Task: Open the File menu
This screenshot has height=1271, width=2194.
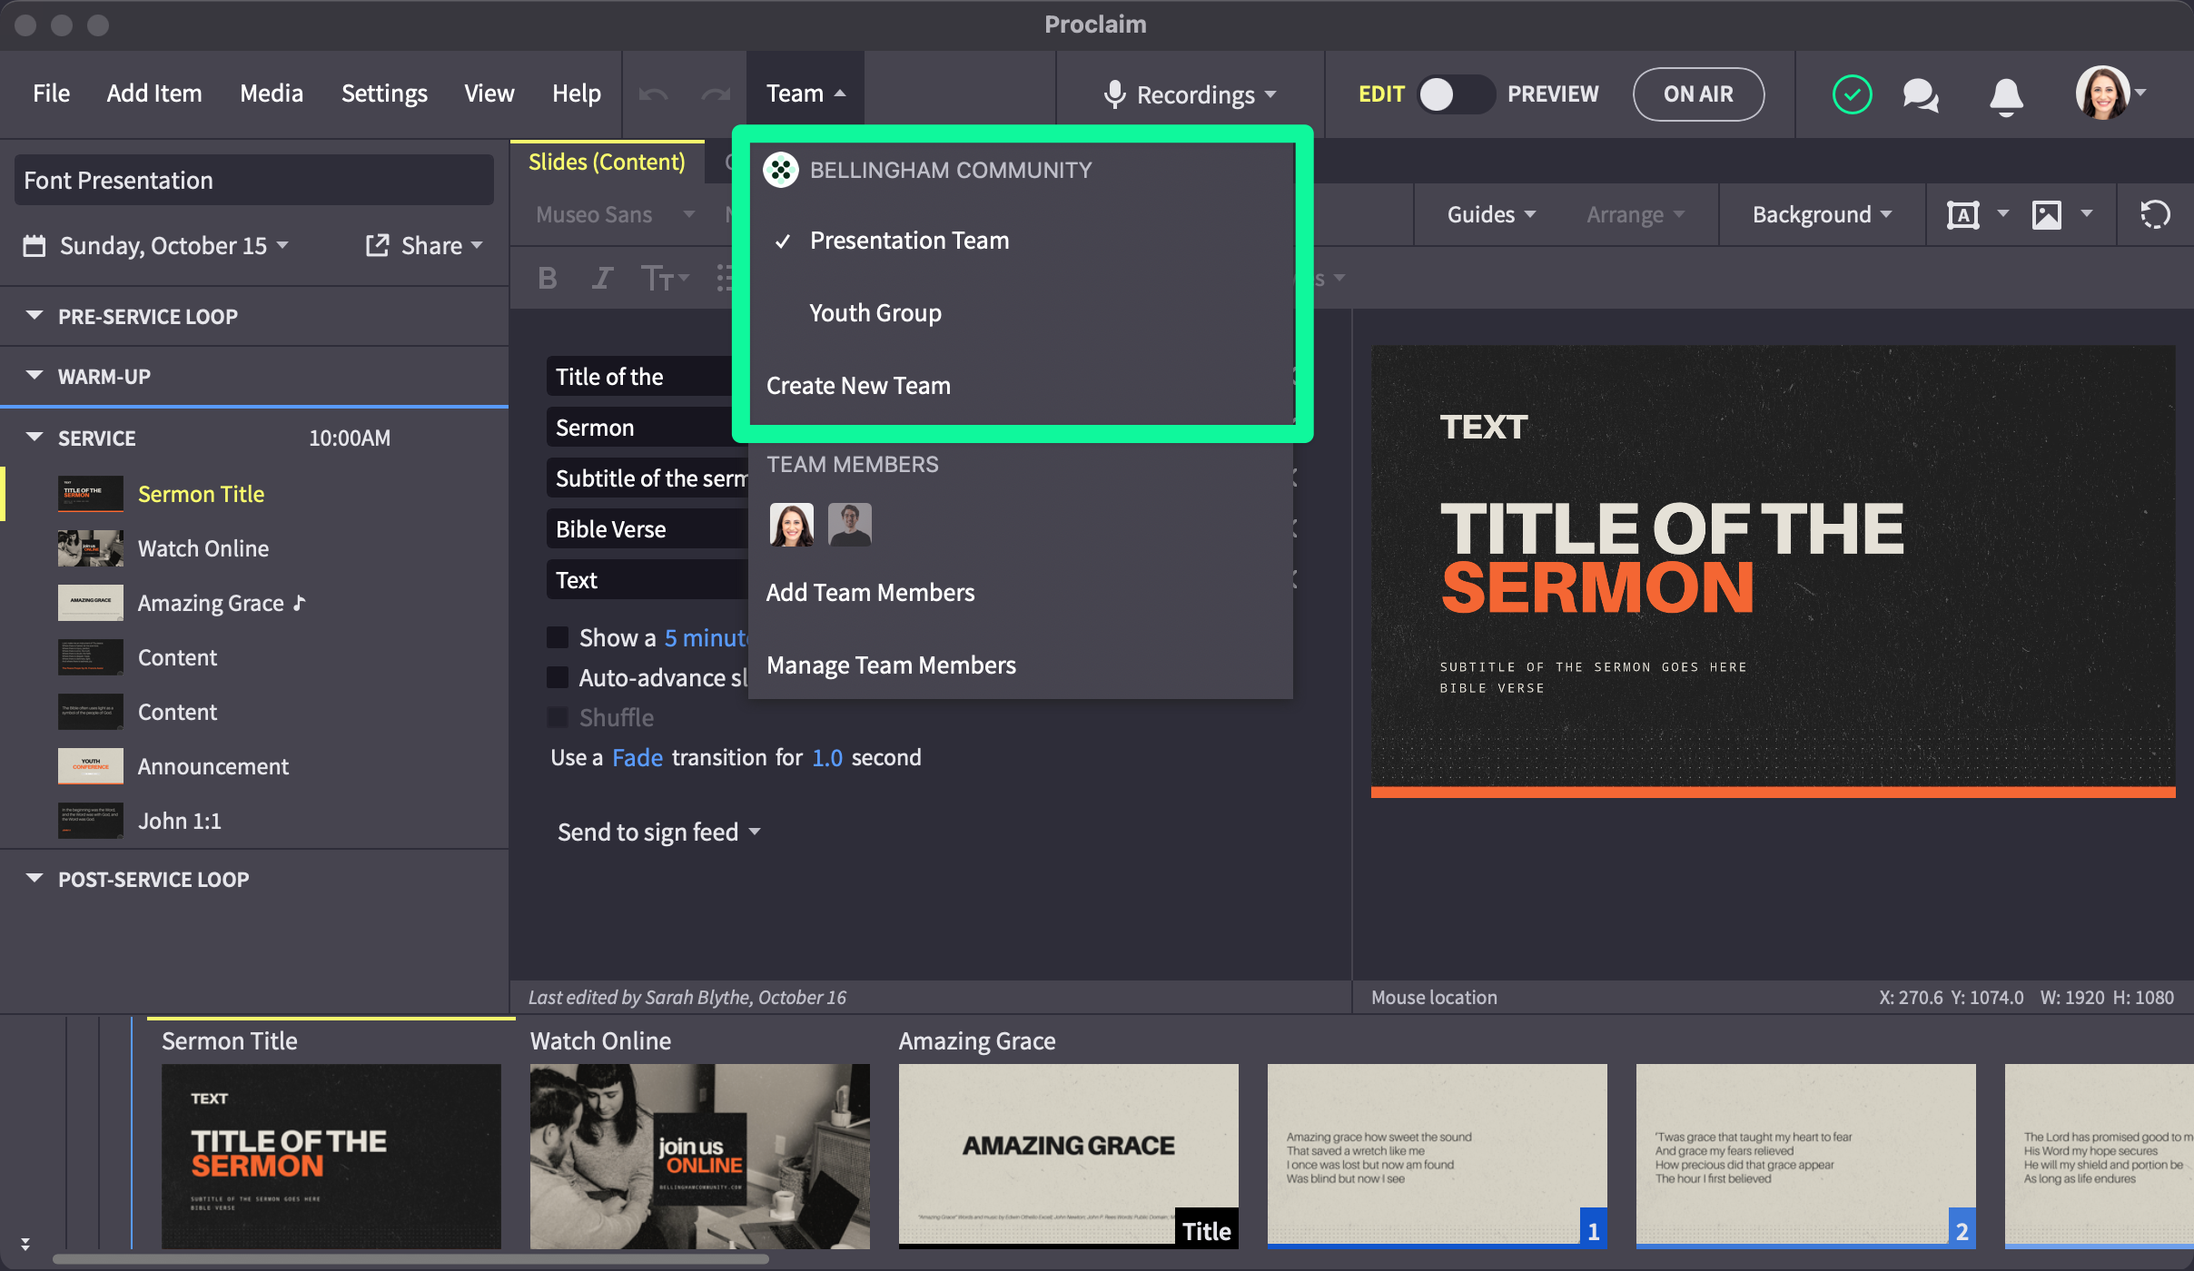Action: [51, 94]
